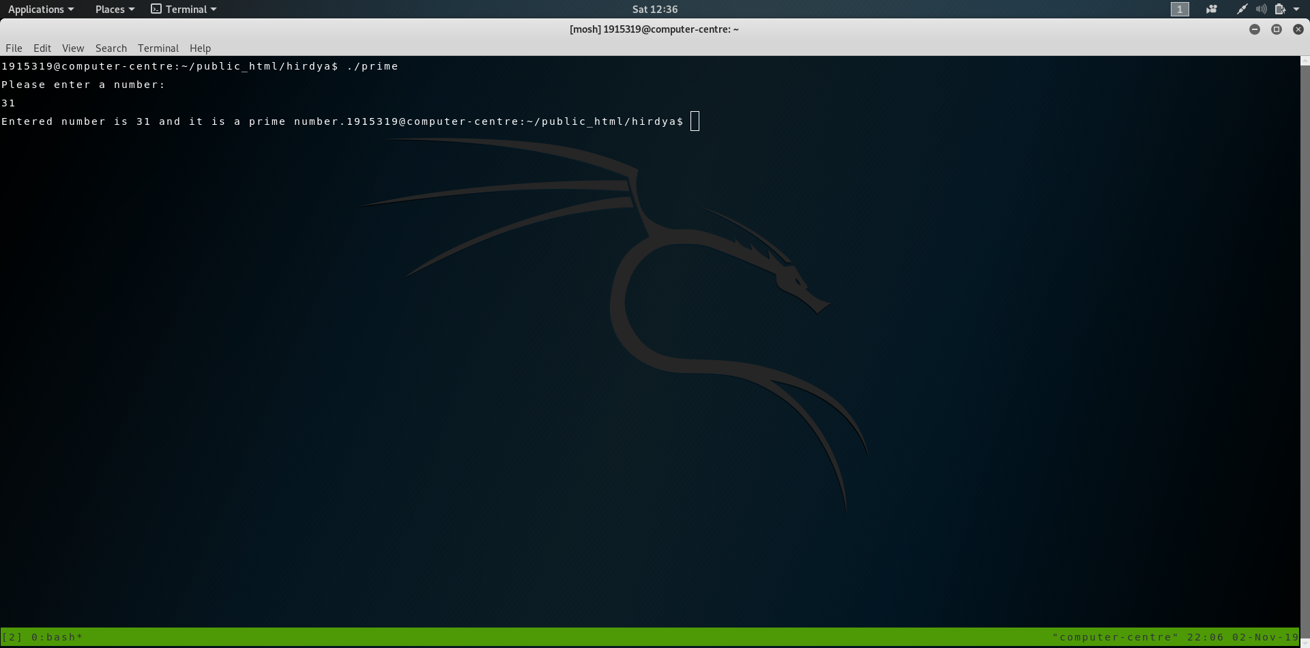This screenshot has width=1310, height=648.
Task: Click the screen recorder camera icon
Action: click(x=1212, y=10)
